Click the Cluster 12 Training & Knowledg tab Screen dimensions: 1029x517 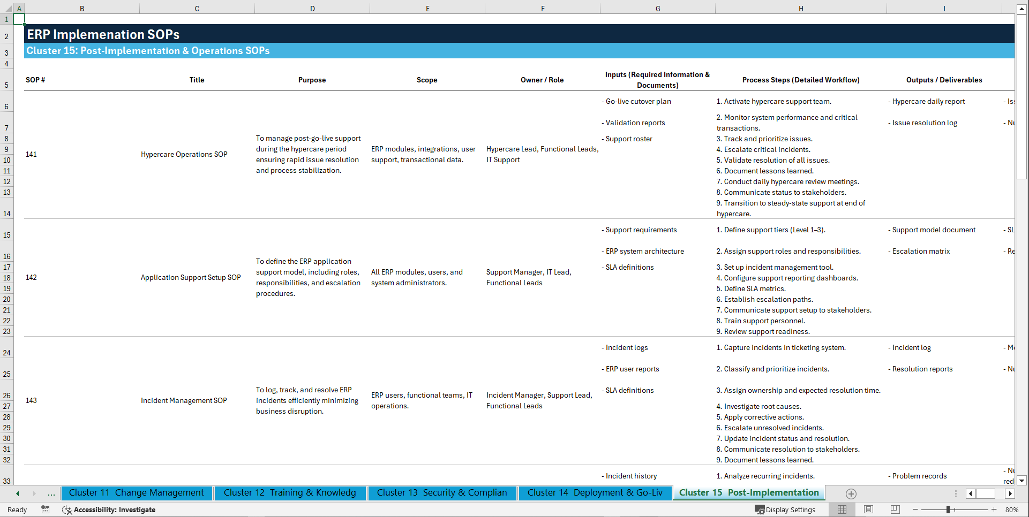point(290,493)
